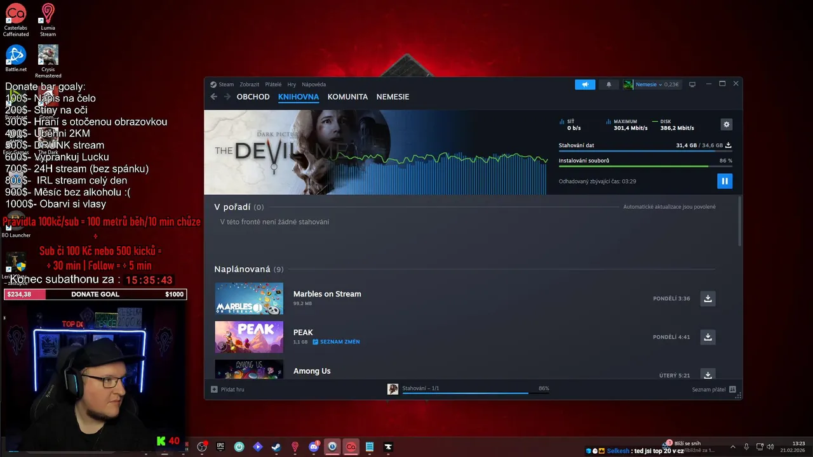The image size is (813, 457).
Task: Open Lumia Stream desktop shortcut
Action: tap(48, 20)
